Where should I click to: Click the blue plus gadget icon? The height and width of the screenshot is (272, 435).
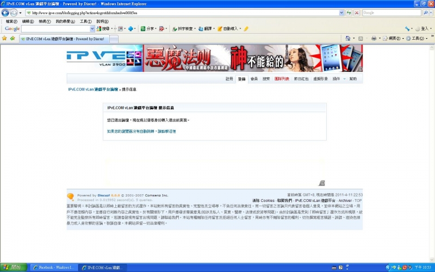[x=130, y=29]
